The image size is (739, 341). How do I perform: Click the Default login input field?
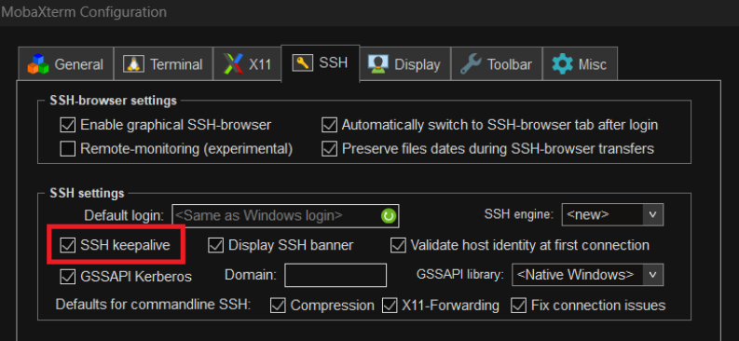[285, 216]
